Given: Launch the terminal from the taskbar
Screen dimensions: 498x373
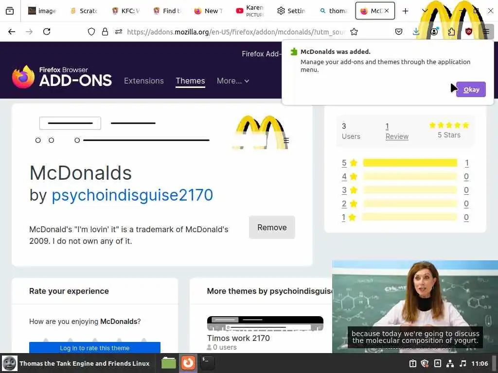Looking at the screenshot, I should [x=208, y=363].
